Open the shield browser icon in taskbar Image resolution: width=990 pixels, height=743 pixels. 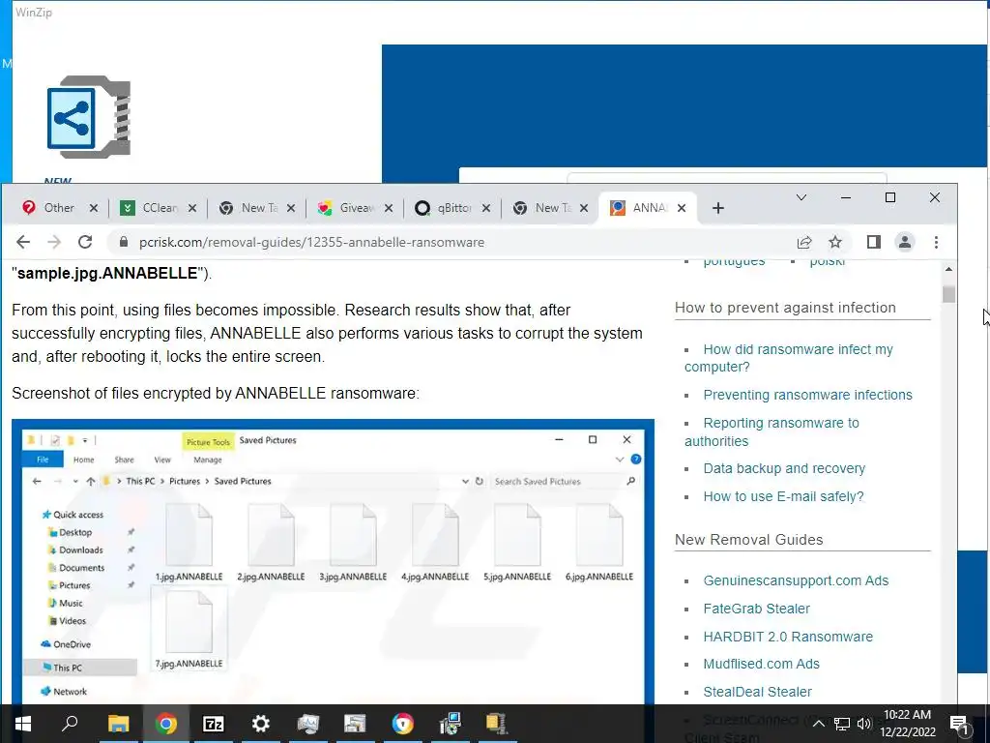pyautogui.click(x=402, y=724)
